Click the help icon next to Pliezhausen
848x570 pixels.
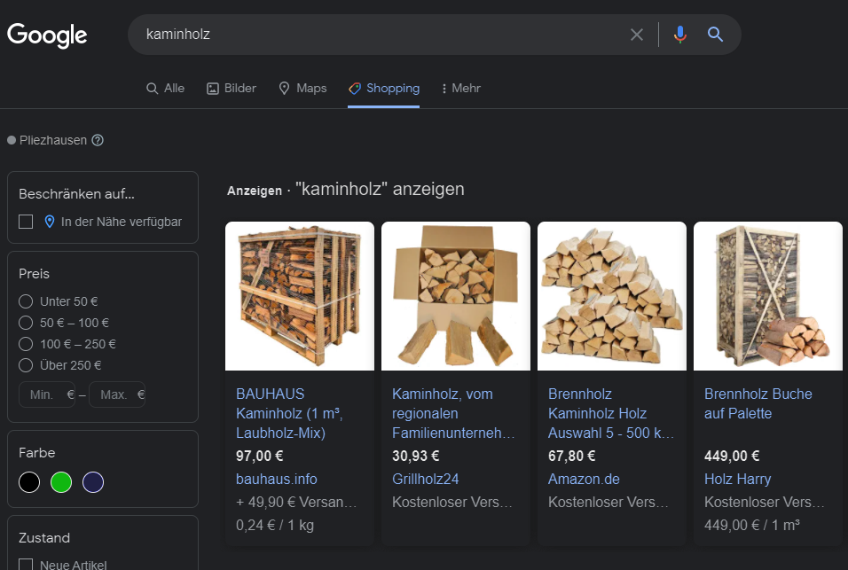click(98, 140)
